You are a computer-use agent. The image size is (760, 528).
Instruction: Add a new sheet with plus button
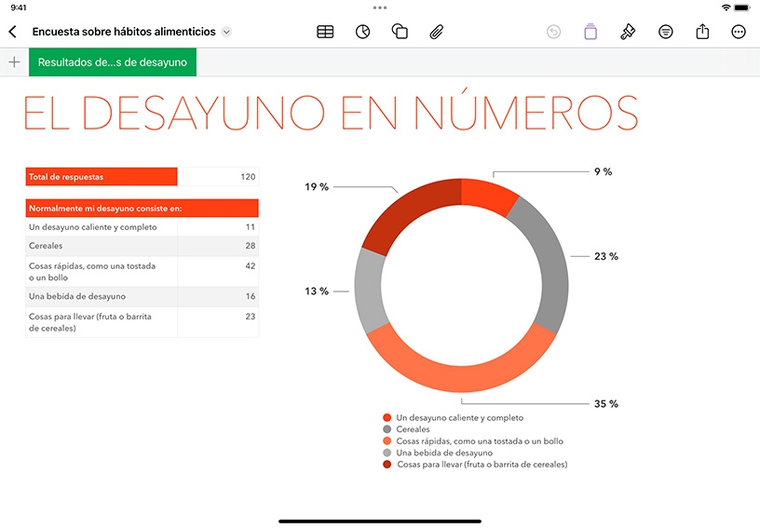point(15,62)
